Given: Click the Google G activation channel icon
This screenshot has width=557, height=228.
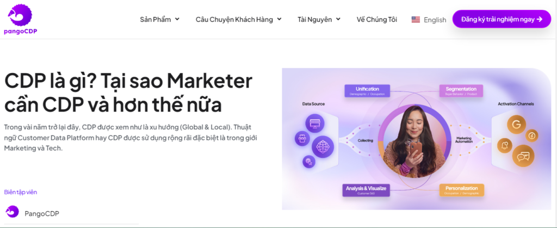Looking at the screenshot, I should 516,125.
